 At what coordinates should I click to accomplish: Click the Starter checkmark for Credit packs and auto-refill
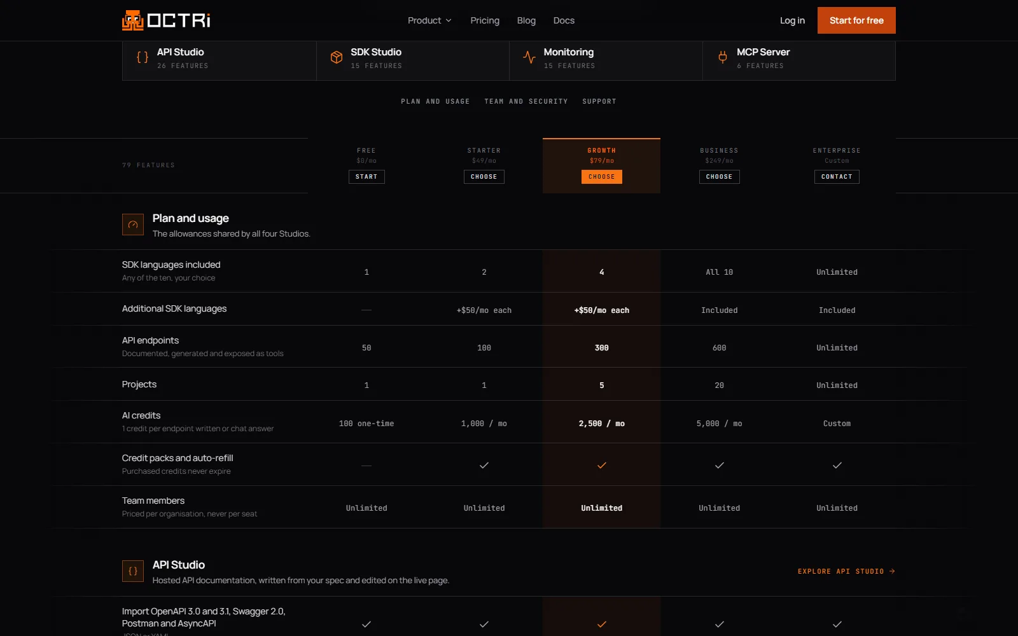484,465
